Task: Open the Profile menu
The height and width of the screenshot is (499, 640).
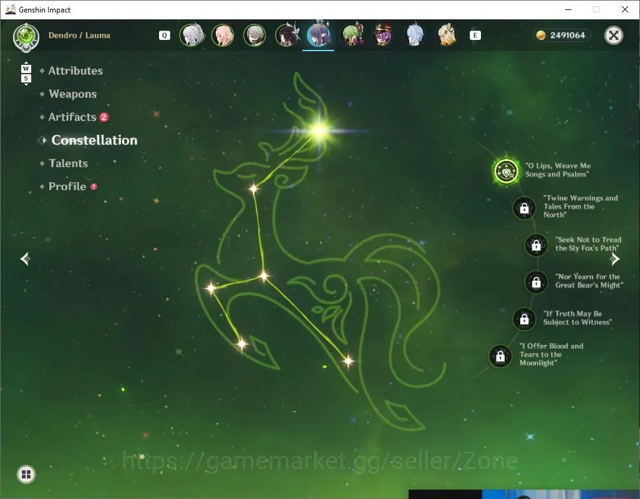Action: pos(67,187)
